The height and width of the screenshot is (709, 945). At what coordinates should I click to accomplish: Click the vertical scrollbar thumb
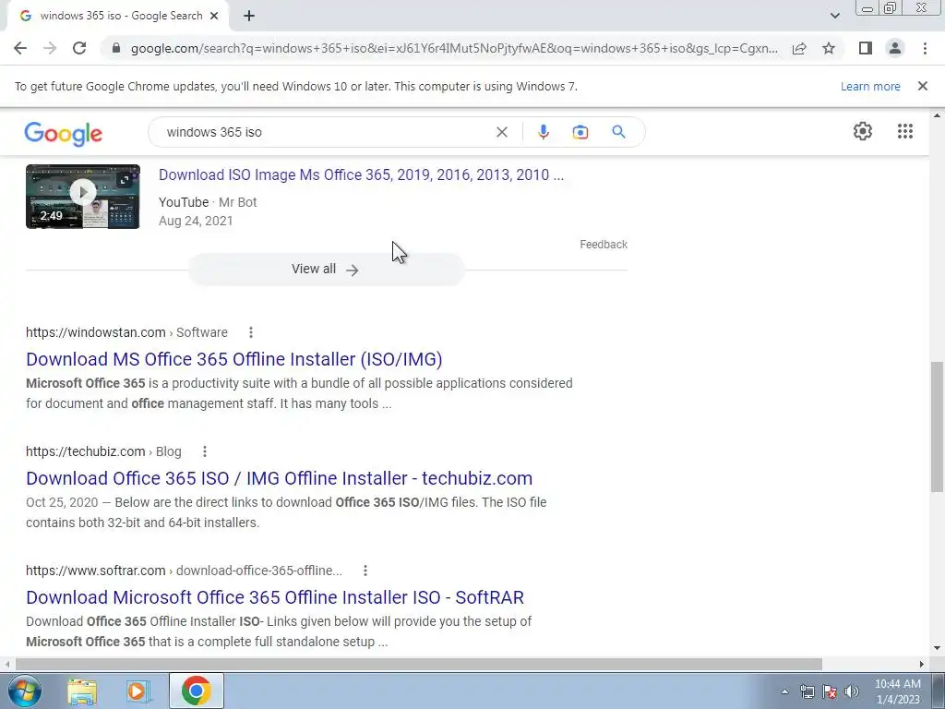(937, 427)
